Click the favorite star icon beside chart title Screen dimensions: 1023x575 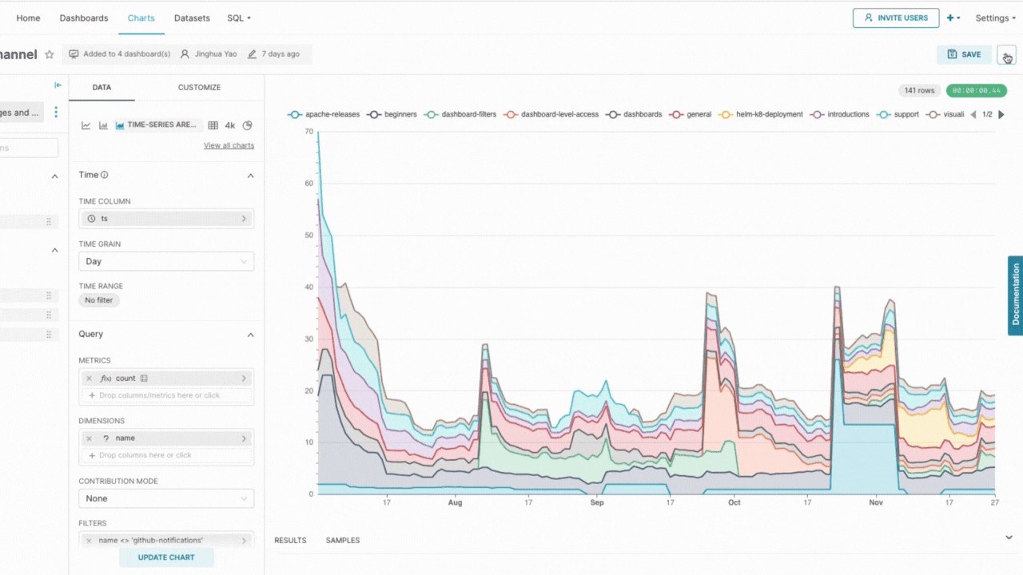click(x=50, y=54)
